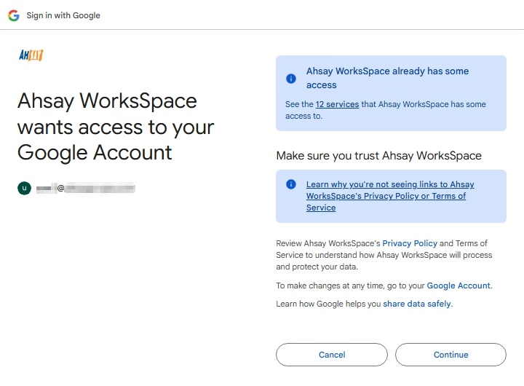Open 'Learn why you're not seeing links' link

tap(390, 196)
